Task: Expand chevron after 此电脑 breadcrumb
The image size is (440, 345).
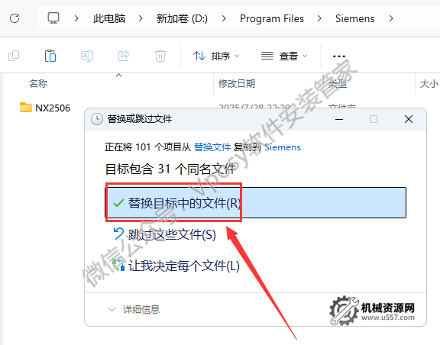Action: pyautogui.click(x=141, y=18)
